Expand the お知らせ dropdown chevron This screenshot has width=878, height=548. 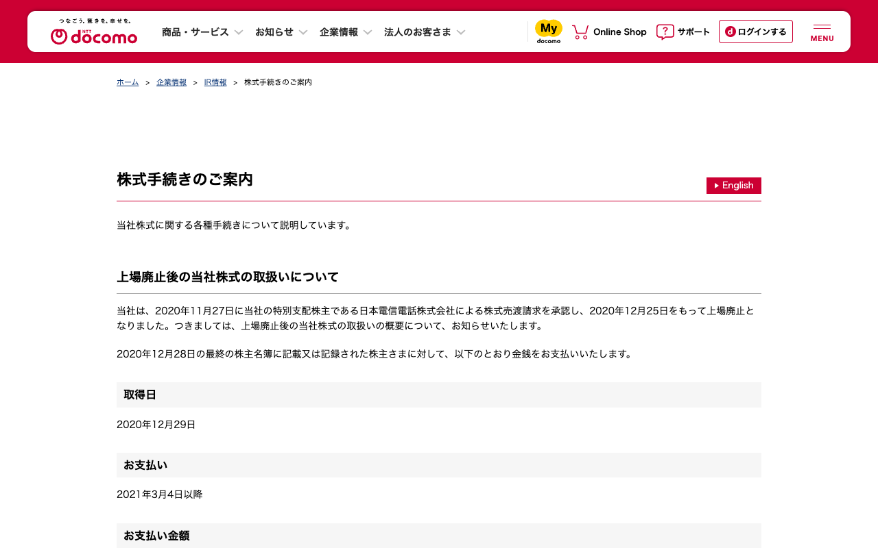tap(303, 32)
